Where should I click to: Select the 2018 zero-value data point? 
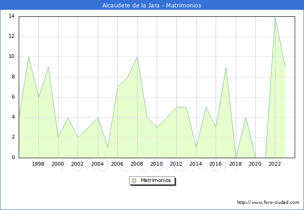click(x=236, y=157)
